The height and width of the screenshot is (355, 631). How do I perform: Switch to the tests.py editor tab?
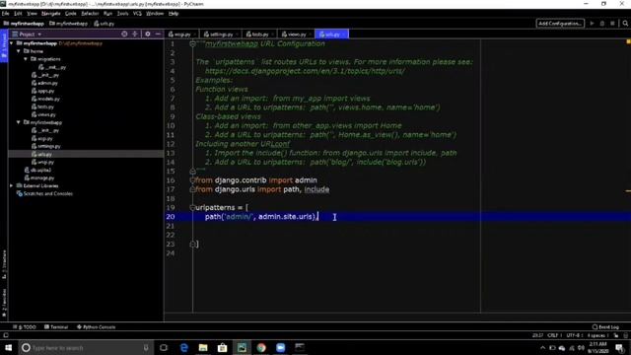(259, 35)
